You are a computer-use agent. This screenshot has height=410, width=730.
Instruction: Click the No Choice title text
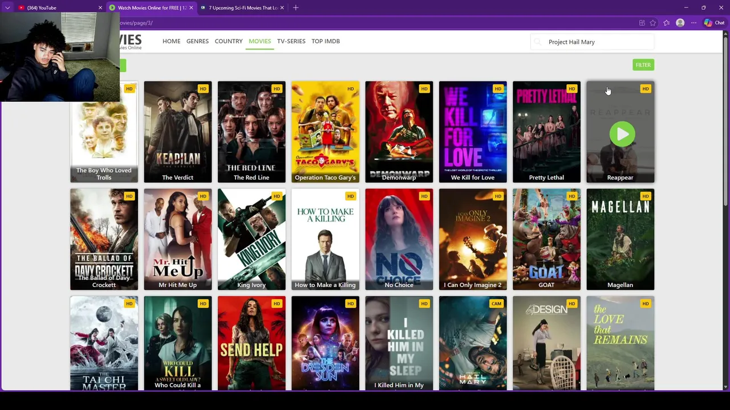click(x=399, y=285)
